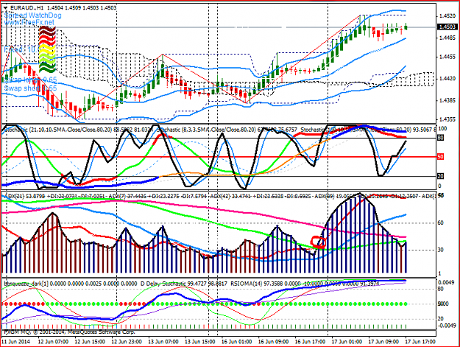Click the Swap long: 0.65 label
Image resolution: width=460 pixels, height=347 pixels.
(30, 80)
